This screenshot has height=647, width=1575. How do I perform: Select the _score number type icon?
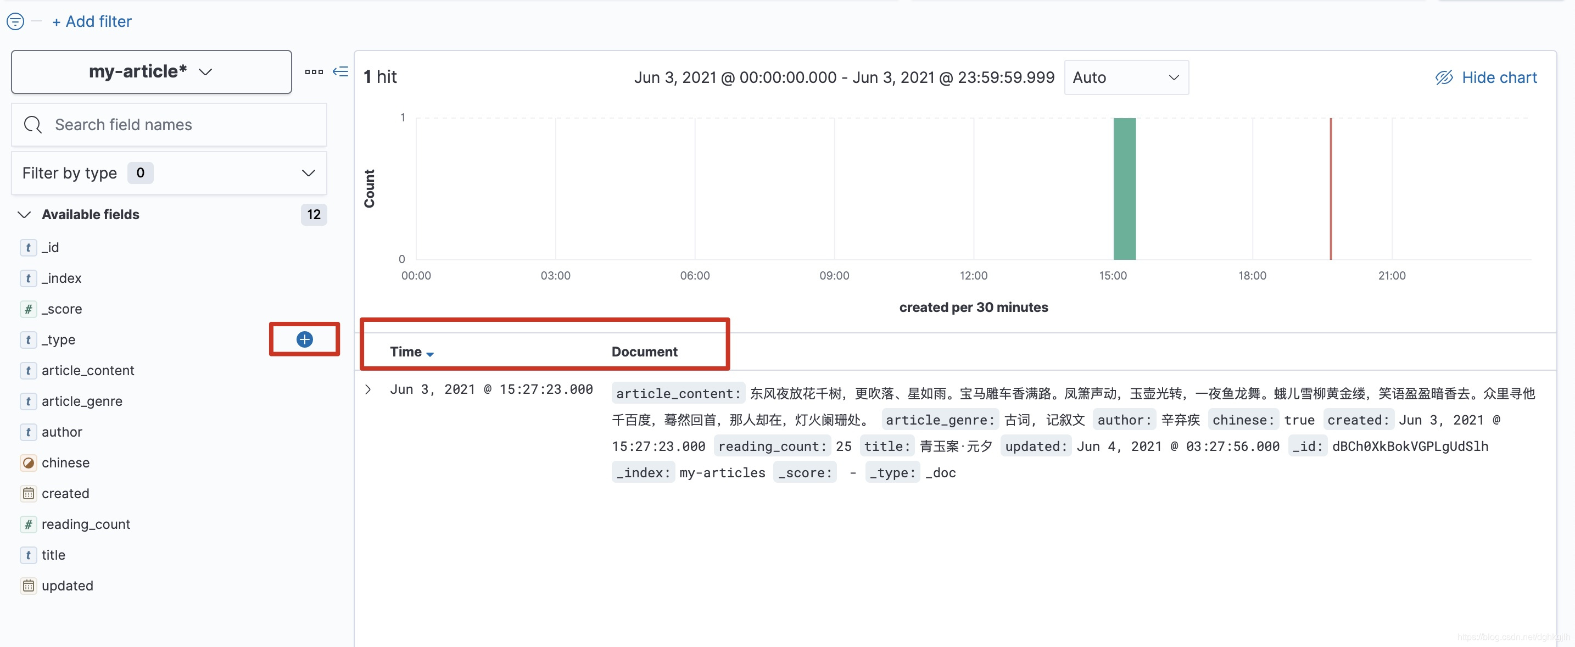tap(28, 309)
